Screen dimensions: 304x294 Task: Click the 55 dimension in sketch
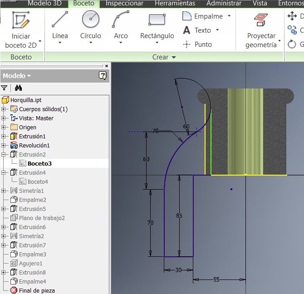click(x=216, y=279)
